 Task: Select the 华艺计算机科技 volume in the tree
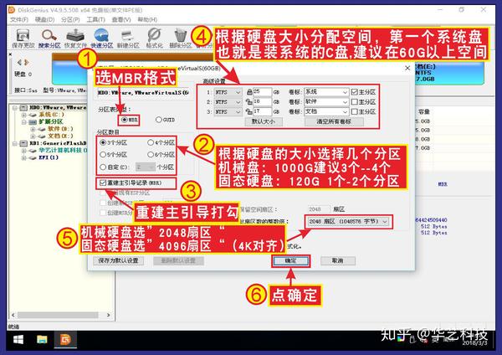click(61, 150)
